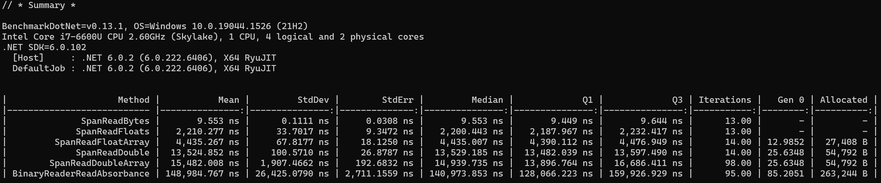Select the Median column header

click(487, 100)
